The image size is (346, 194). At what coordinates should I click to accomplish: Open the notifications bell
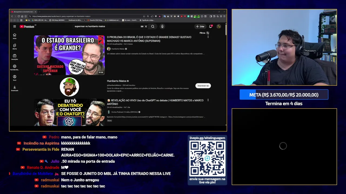point(211,26)
